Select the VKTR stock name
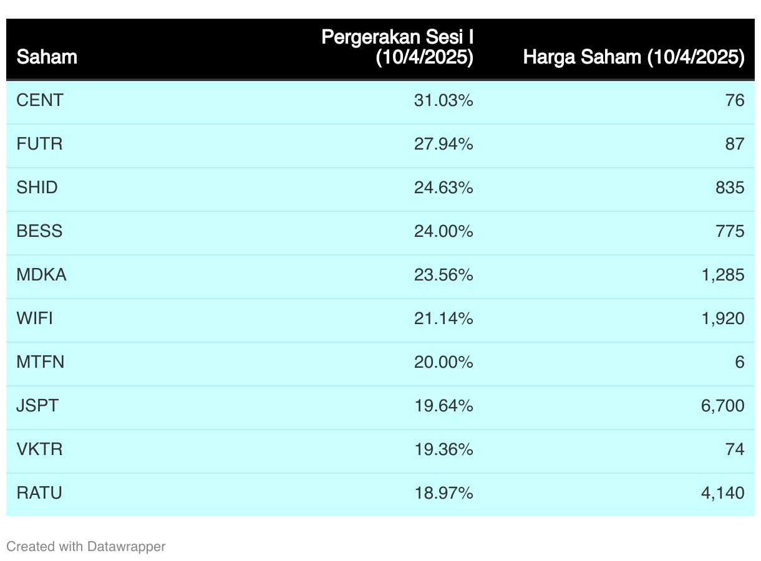 pyautogui.click(x=40, y=449)
